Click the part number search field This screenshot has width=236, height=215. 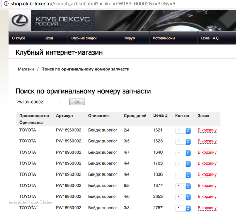pos(38,102)
